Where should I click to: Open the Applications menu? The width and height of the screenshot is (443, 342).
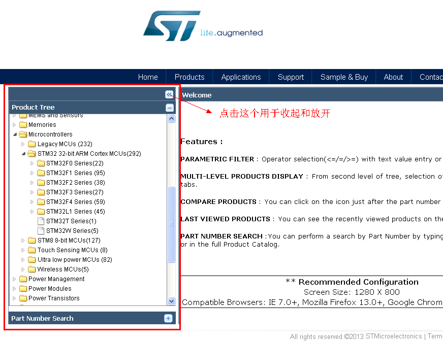click(x=241, y=77)
